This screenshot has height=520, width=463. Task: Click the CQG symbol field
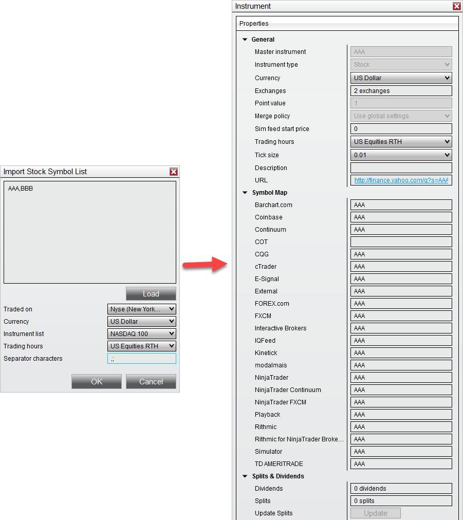pos(401,254)
